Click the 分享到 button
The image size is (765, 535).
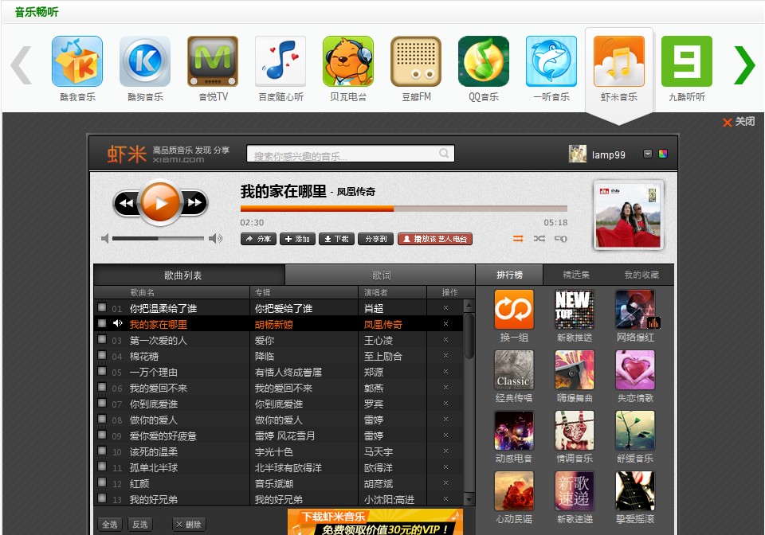[x=375, y=239]
